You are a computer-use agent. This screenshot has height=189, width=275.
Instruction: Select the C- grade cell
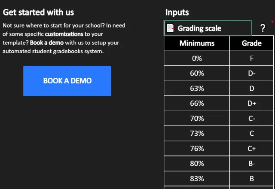(251, 119)
